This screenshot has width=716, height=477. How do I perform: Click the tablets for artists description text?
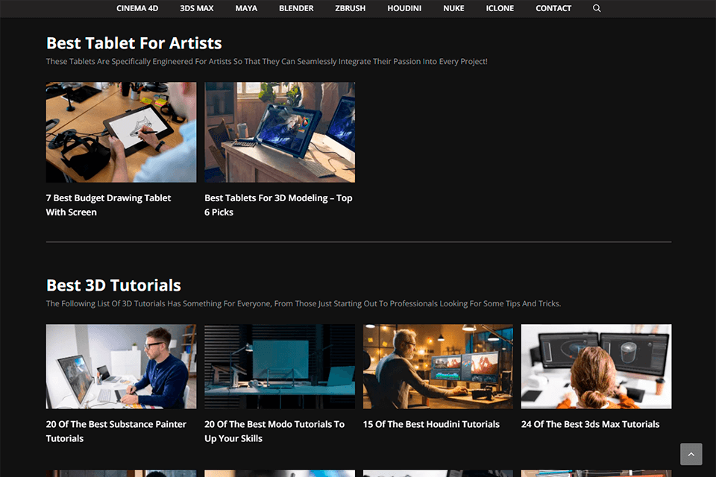click(267, 61)
